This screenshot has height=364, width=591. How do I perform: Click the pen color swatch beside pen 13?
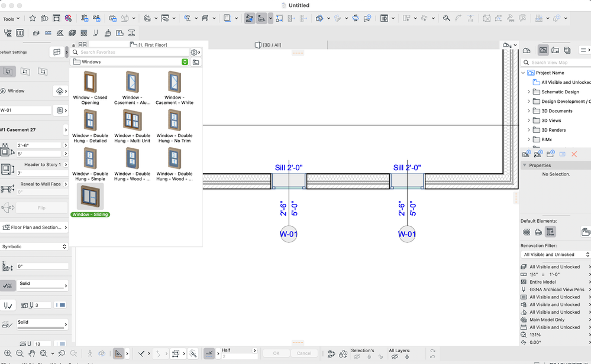click(x=60, y=344)
